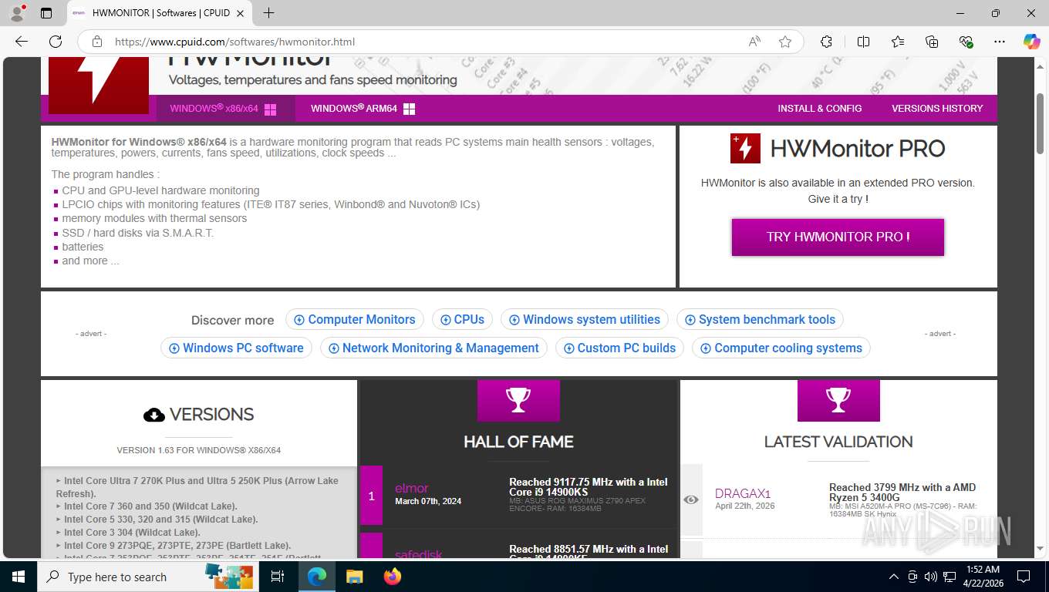Open Windows system utilities link
Screen dimensions: 1049x592
point(584,320)
